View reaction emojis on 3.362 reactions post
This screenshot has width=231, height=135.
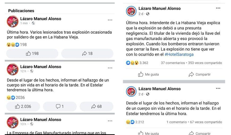click(132, 63)
